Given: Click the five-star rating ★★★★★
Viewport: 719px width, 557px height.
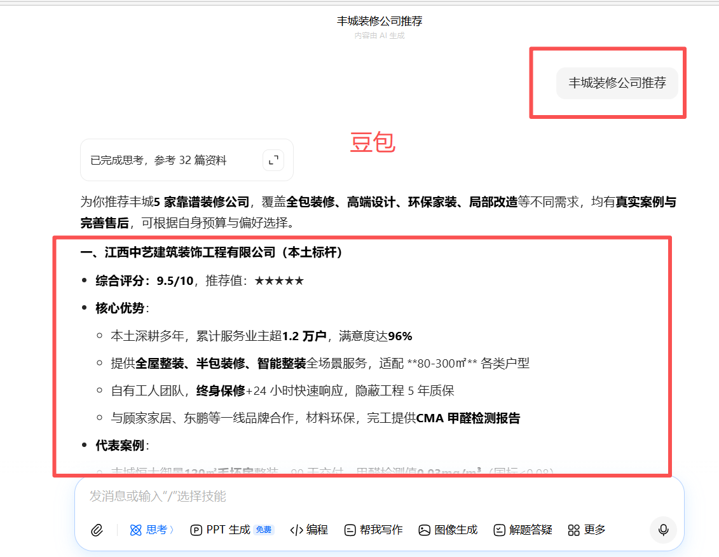Looking at the screenshot, I should coord(279,280).
